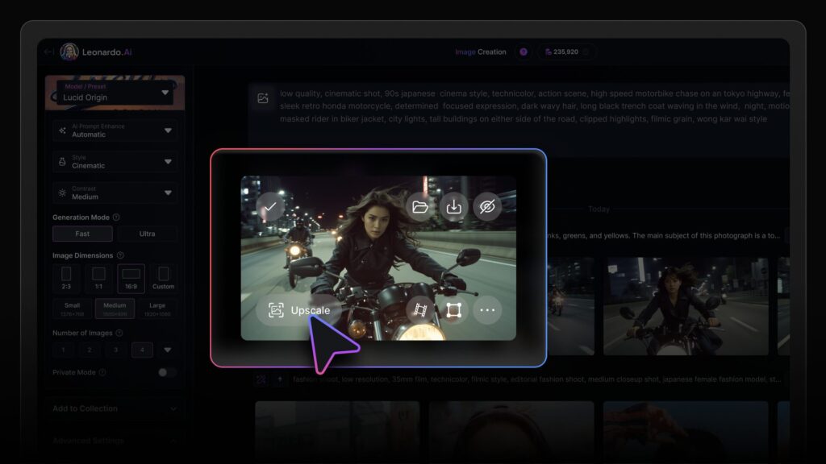Set number of images to 1
Viewport: 826px width, 464px height.
[x=63, y=350]
